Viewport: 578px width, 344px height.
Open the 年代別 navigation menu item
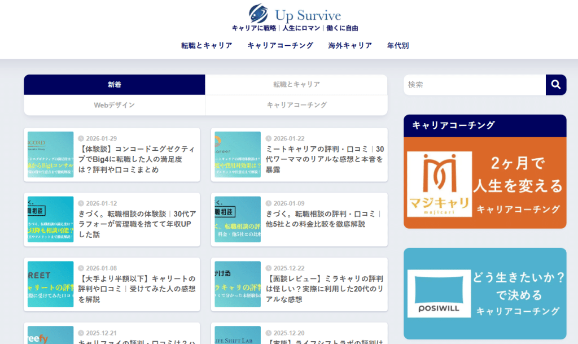[x=398, y=45]
